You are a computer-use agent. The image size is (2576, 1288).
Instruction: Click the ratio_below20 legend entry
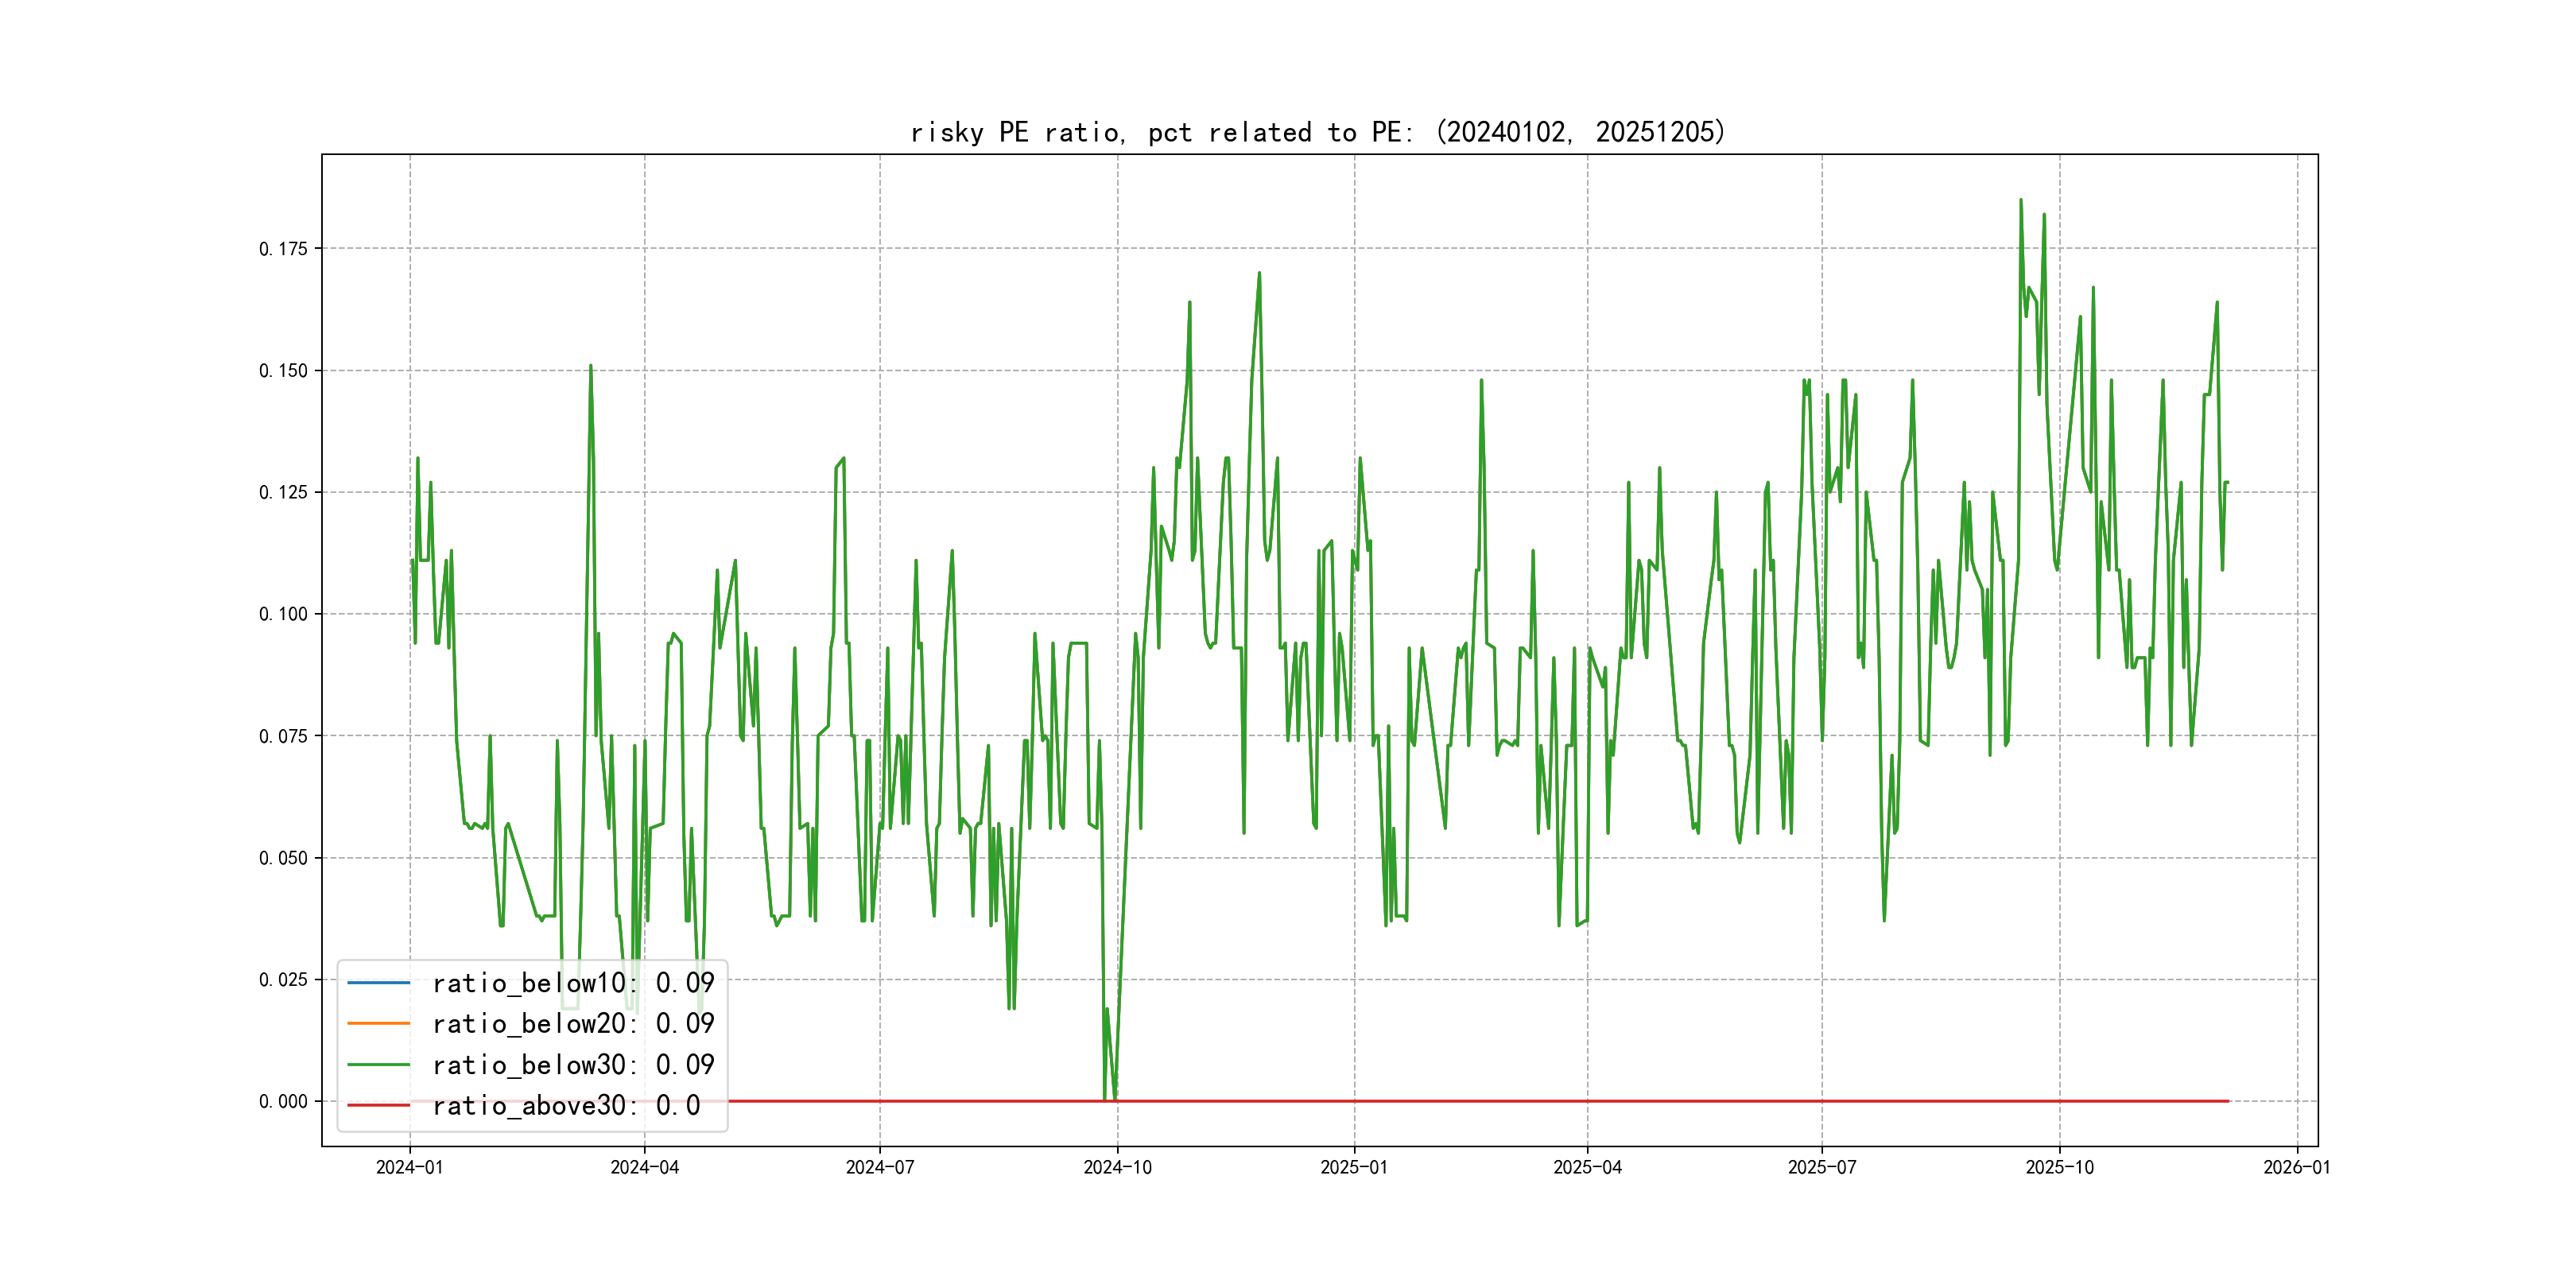coord(572,1024)
